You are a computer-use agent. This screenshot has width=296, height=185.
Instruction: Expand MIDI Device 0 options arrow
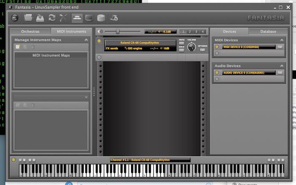tap(280, 47)
